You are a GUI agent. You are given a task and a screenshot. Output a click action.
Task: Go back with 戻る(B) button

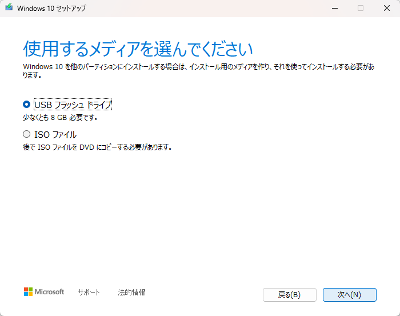(x=290, y=295)
